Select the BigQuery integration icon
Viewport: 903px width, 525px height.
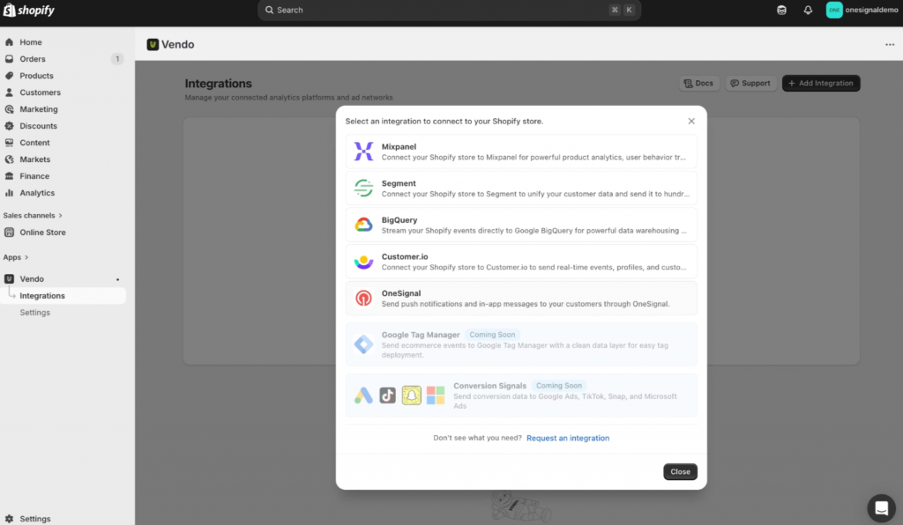coord(363,225)
